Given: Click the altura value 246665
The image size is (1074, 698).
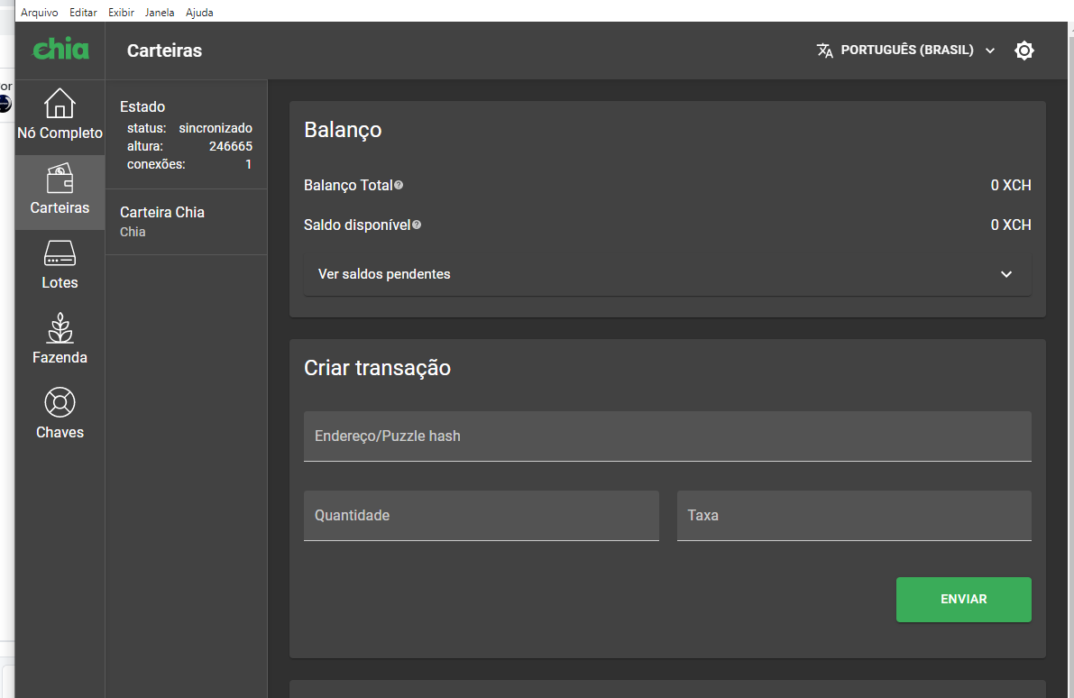Looking at the screenshot, I should tap(230, 146).
